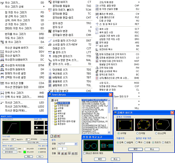This screenshot has height=163, width=175.
Task: Click the green TEX color swatch
Action: point(25,152)
